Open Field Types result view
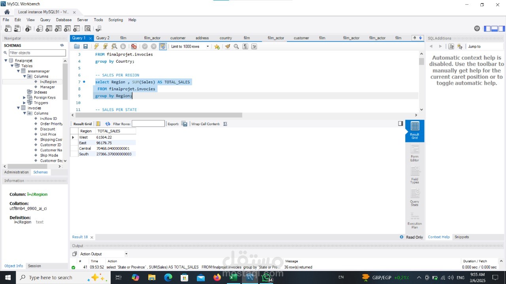The image size is (506, 284). pyautogui.click(x=414, y=176)
